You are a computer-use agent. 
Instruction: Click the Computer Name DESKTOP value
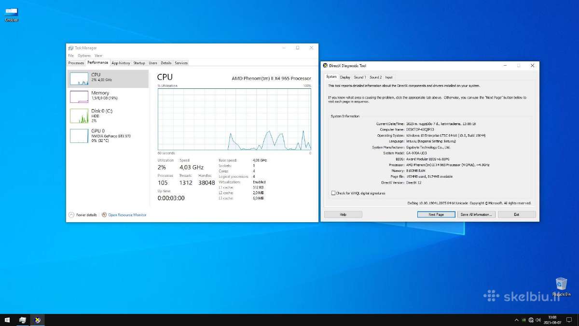pyautogui.click(x=420, y=130)
